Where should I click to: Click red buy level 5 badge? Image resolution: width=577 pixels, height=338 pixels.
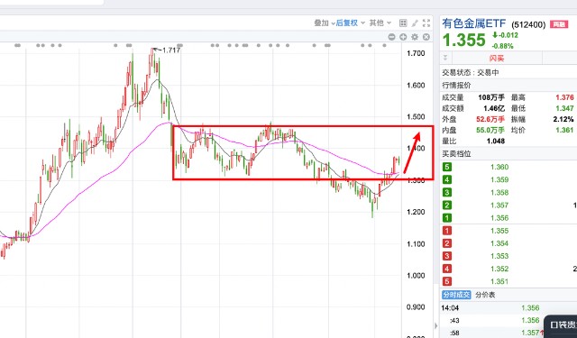tap(447, 281)
